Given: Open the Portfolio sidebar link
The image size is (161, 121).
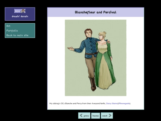Looking at the screenshot, I should [x=12, y=31].
